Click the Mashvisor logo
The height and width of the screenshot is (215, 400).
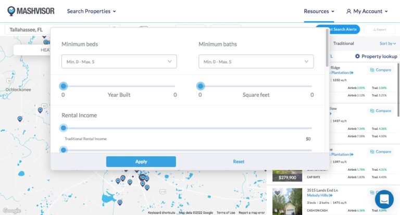coord(31,11)
